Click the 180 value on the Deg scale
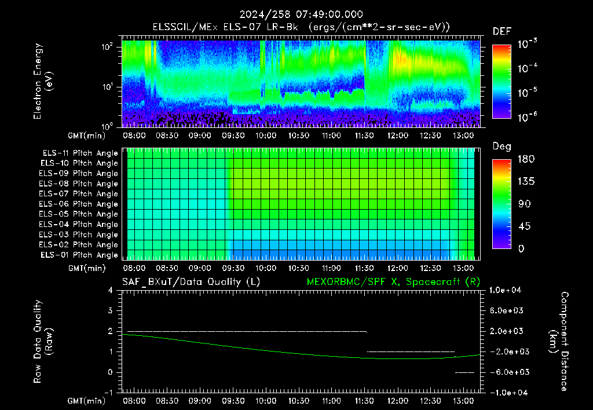This screenshot has width=593, height=410. point(526,159)
